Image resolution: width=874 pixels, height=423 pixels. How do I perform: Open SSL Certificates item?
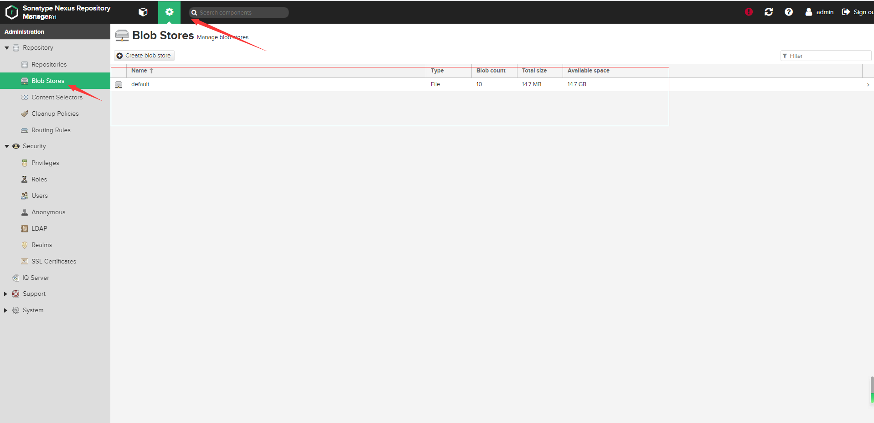(54, 262)
